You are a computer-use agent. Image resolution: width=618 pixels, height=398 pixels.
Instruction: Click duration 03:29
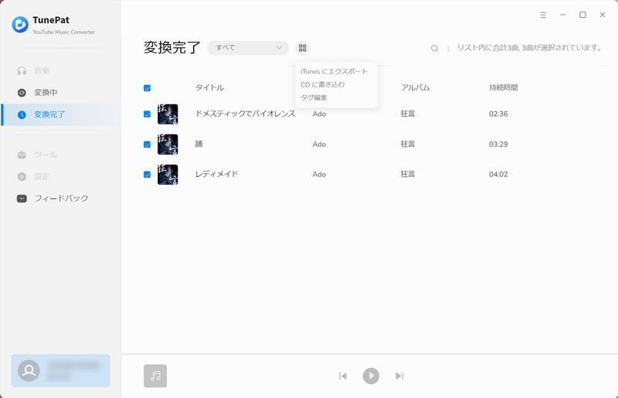click(x=498, y=145)
